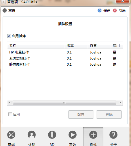Click 是 enabled status of 系统监视挂件

click(115, 58)
